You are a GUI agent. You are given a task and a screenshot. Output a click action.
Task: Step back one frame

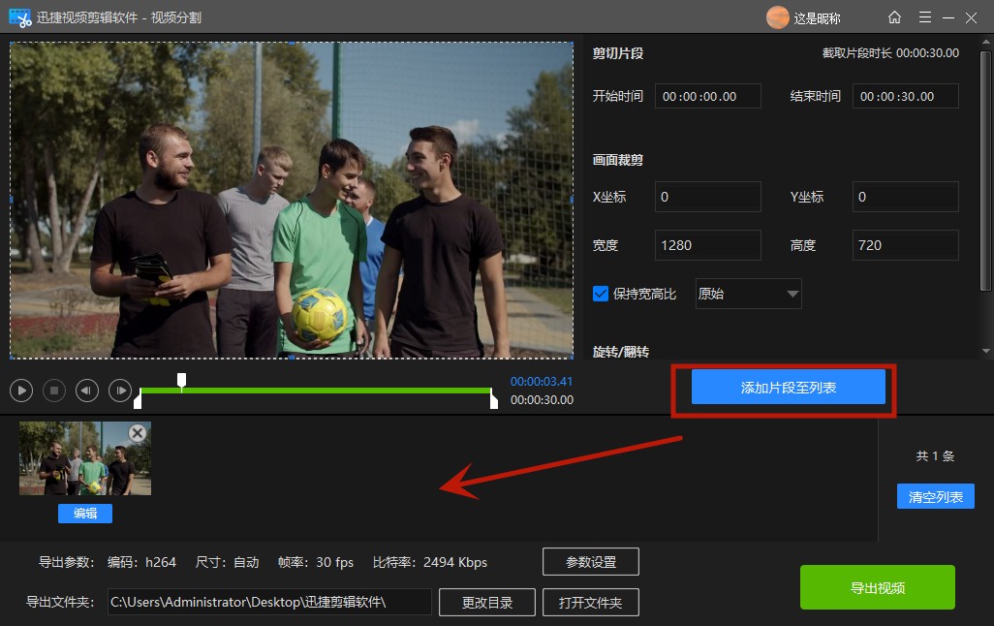(x=87, y=391)
